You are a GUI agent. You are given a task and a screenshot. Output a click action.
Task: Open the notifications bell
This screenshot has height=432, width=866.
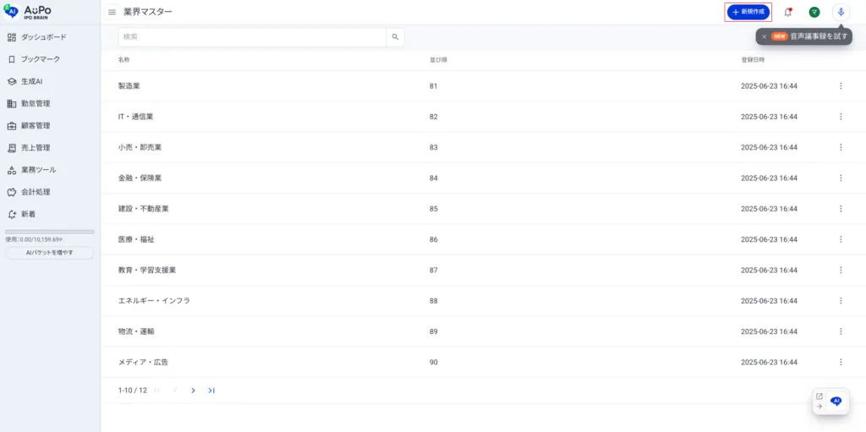click(788, 12)
